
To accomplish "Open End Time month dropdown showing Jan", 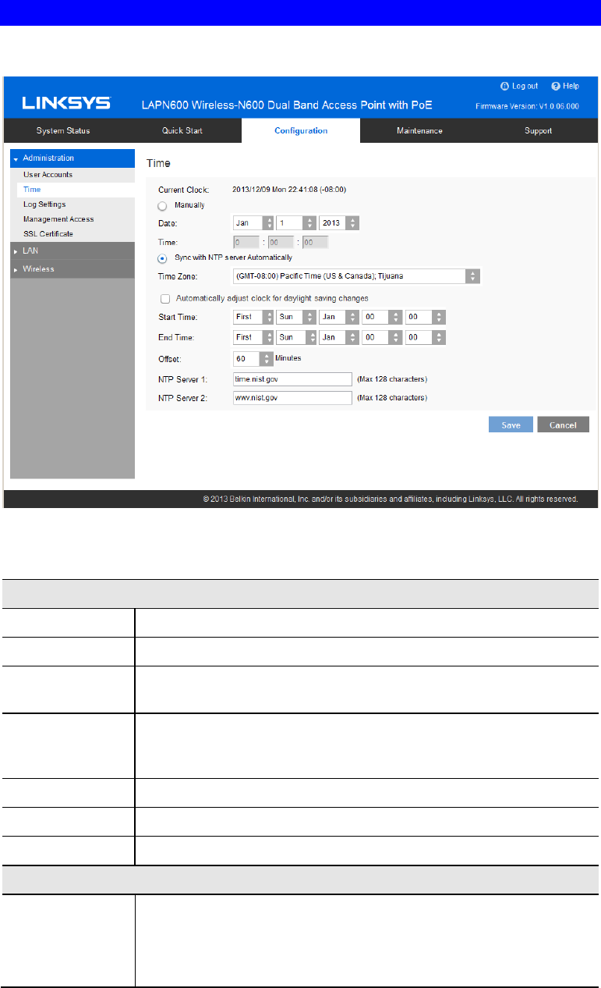I will [x=339, y=338].
